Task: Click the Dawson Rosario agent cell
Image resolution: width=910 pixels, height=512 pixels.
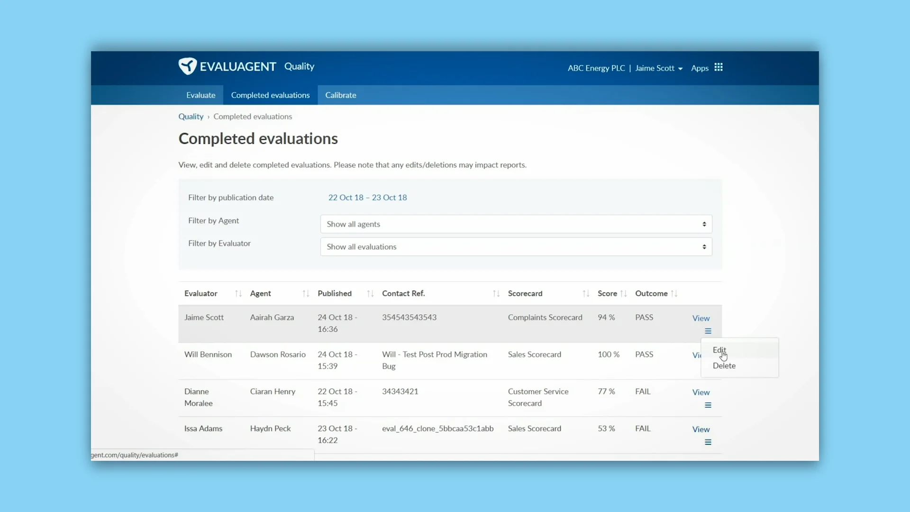Action: point(278,355)
